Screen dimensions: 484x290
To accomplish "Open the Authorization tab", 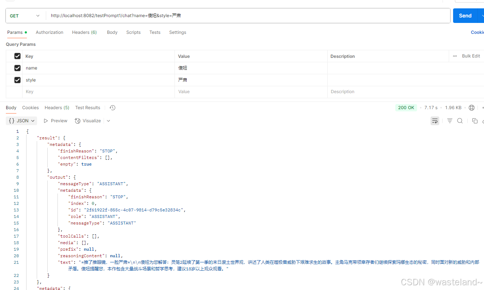I will click(x=49, y=32).
